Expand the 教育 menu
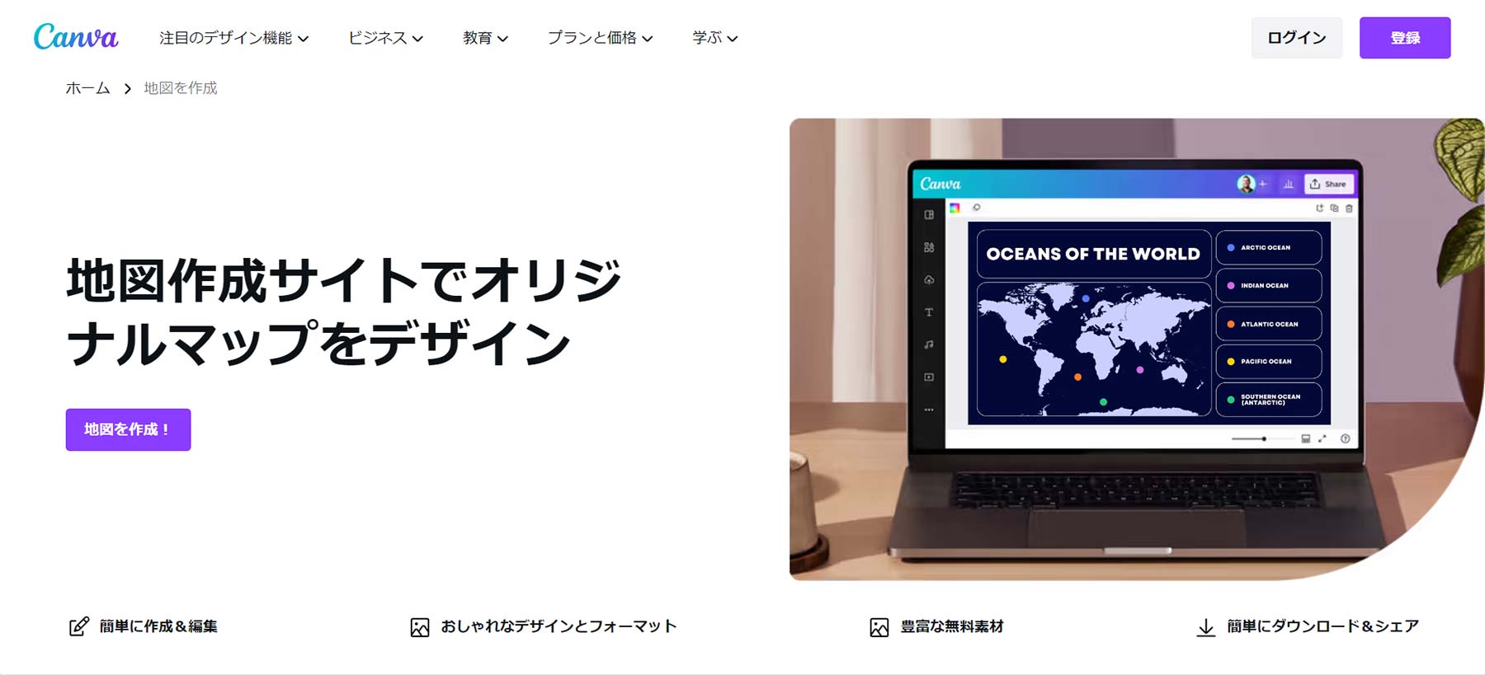The height and width of the screenshot is (675, 1485). [x=485, y=38]
